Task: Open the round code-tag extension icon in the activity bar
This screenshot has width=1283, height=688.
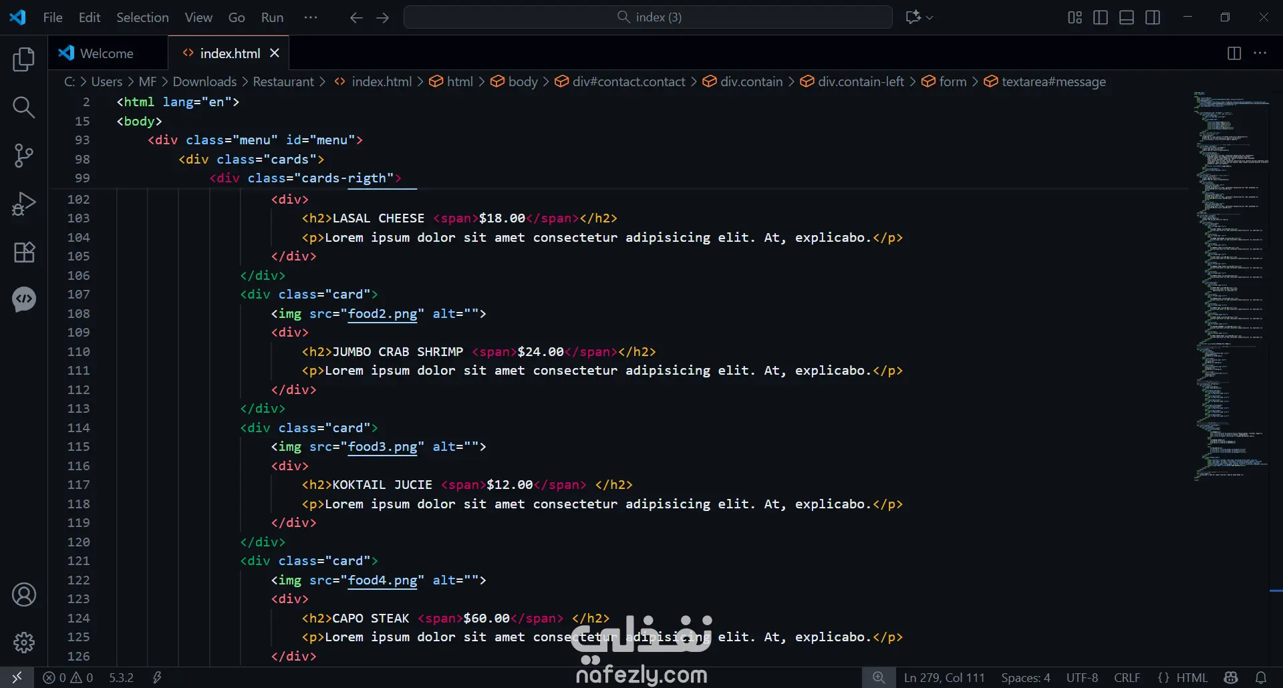Action: click(x=24, y=299)
